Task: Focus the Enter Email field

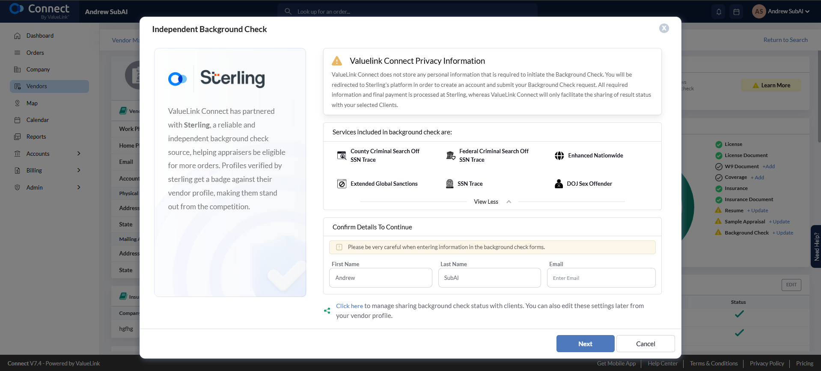Action: (601, 278)
